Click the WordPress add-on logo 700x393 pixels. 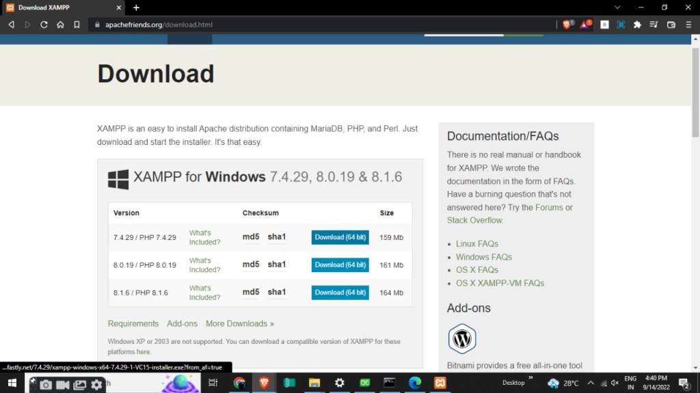462,339
